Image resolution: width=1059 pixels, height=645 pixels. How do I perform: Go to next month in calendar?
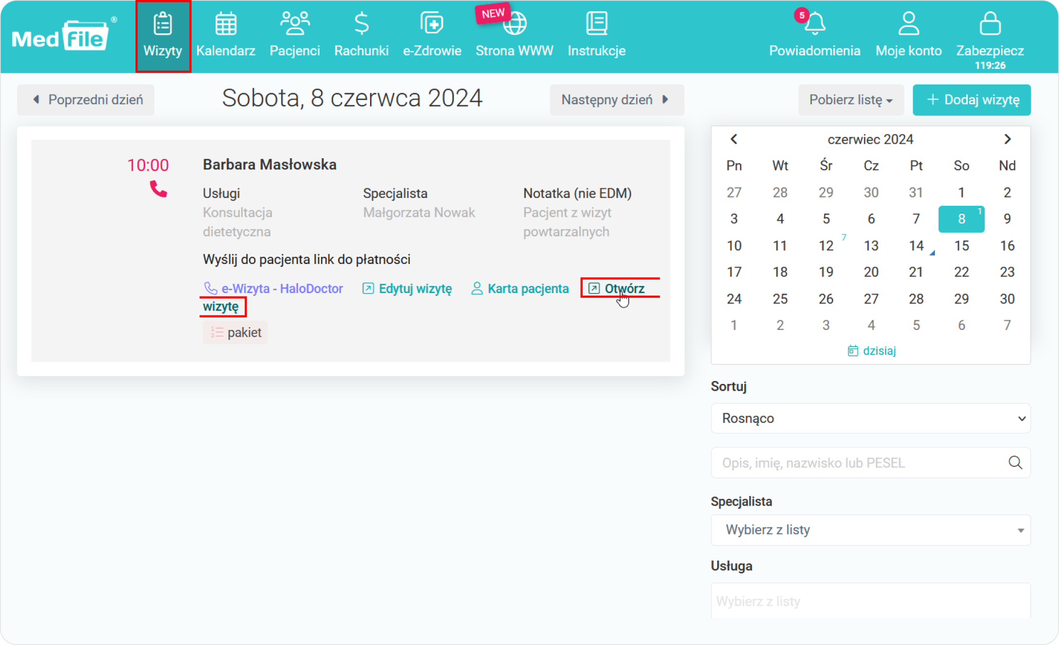coord(1008,139)
